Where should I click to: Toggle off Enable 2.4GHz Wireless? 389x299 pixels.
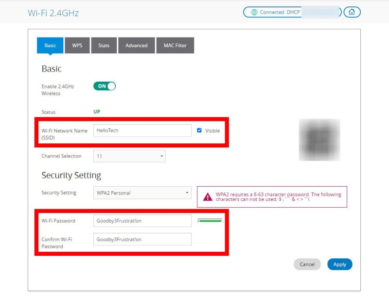[103, 86]
